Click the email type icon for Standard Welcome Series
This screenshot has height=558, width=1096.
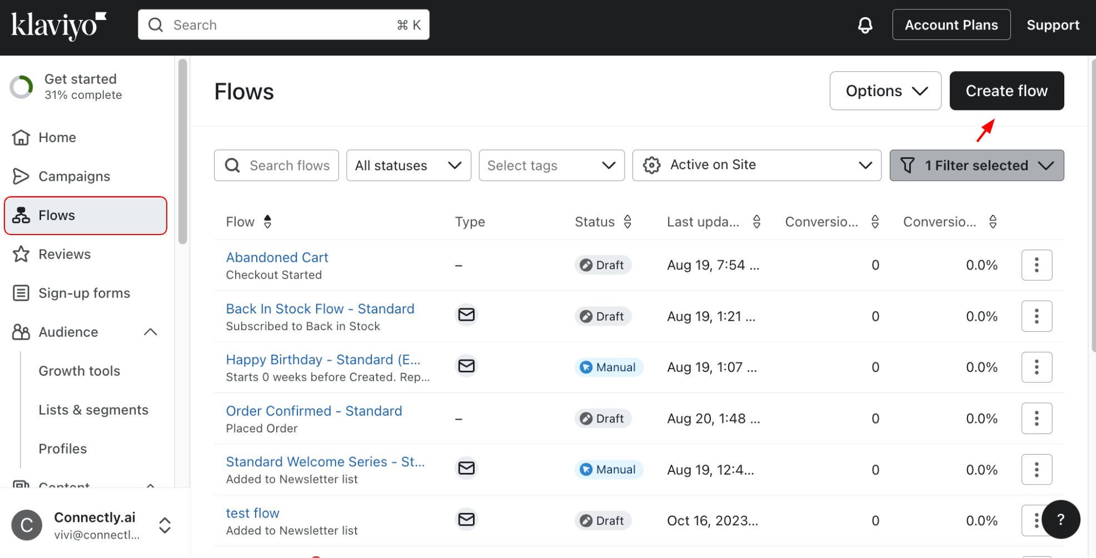466,468
